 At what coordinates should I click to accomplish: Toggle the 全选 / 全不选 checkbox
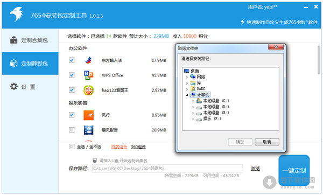72,147
